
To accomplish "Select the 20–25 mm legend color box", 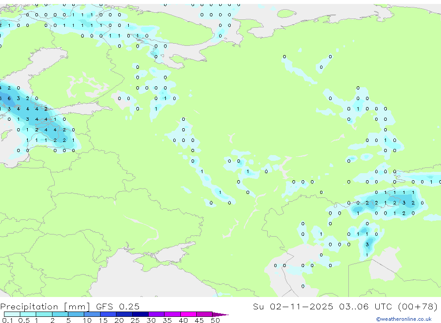I will pos(124,314).
